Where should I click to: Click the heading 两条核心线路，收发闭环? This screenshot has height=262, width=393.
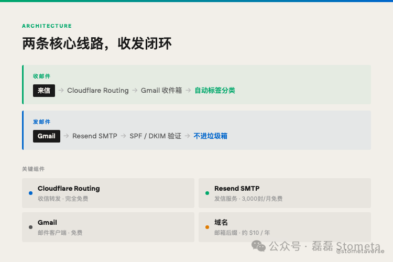click(97, 43)
